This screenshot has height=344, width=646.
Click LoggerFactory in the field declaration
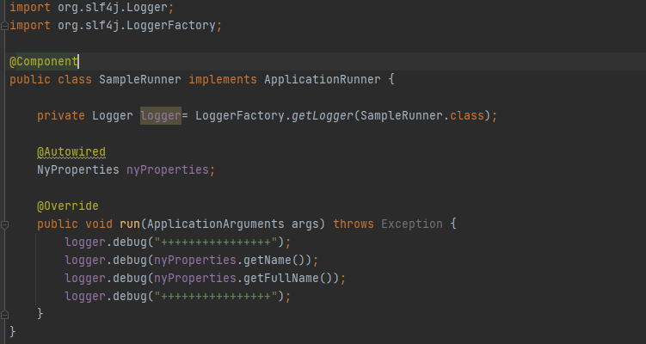click(x=240, y=116)
